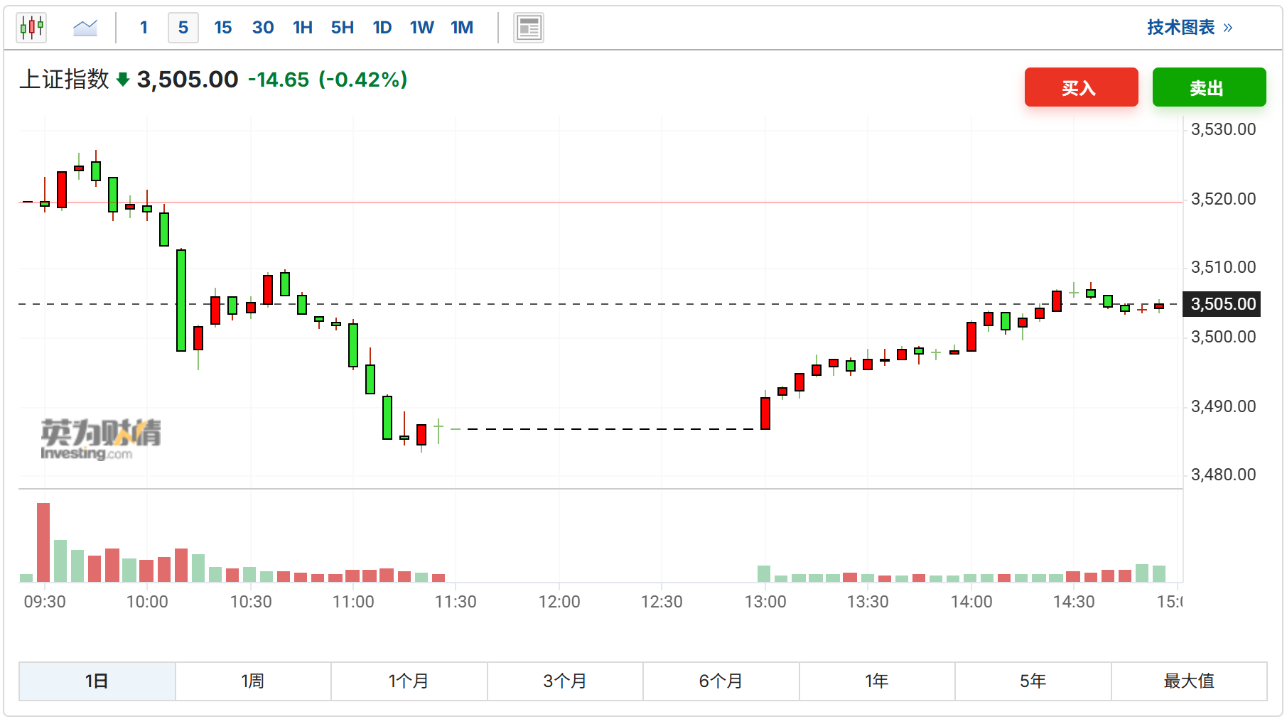Select the 1W interval
Viewport: 1287px width, 724px height.
click(x=422, y=28)
